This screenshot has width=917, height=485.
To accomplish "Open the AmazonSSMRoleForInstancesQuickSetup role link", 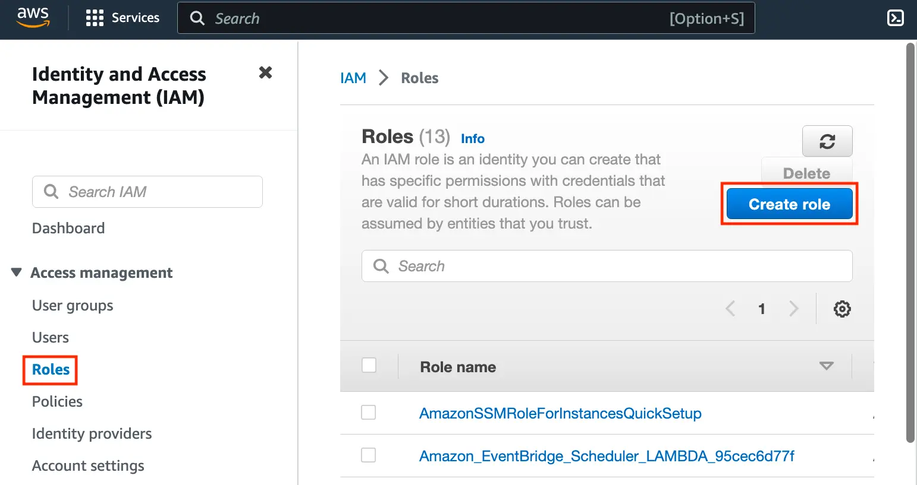I will (560, 413).
